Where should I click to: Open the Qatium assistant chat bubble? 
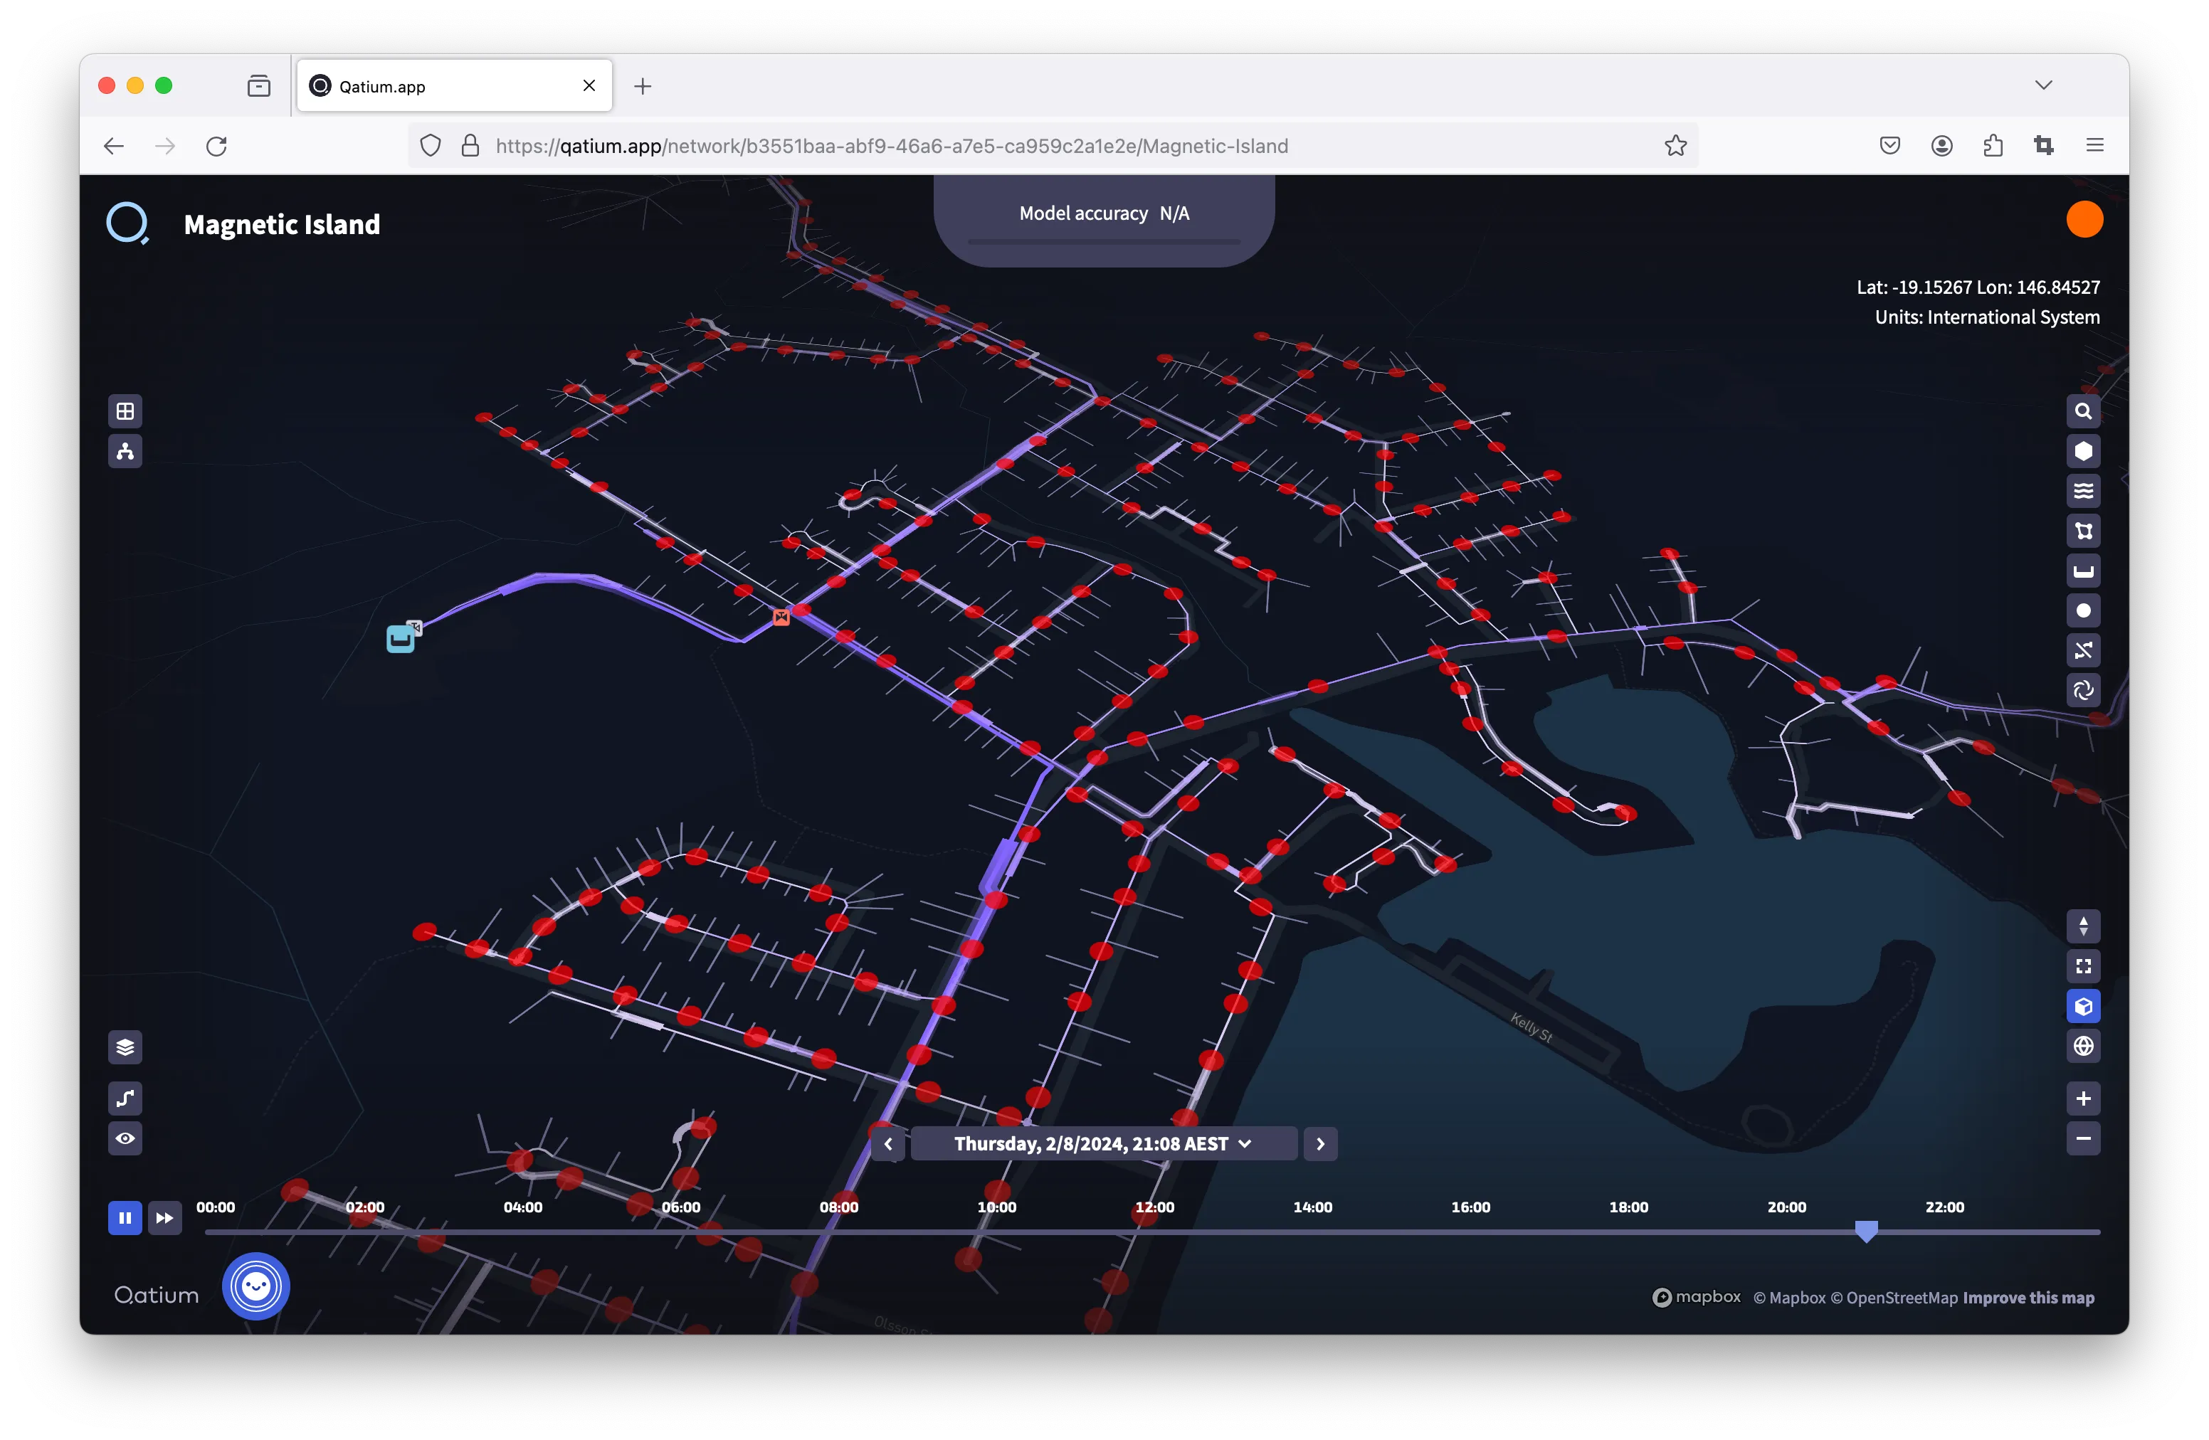pyautogui.click(x=256, y=1287)
